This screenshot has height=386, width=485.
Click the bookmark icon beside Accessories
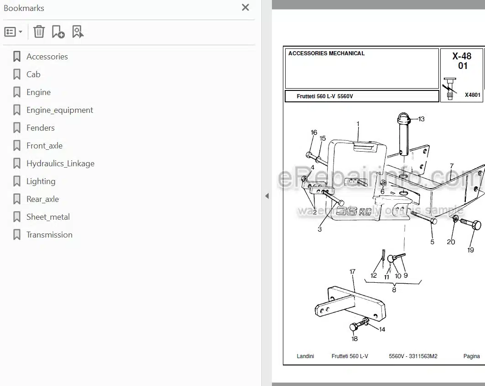point(17,57)
